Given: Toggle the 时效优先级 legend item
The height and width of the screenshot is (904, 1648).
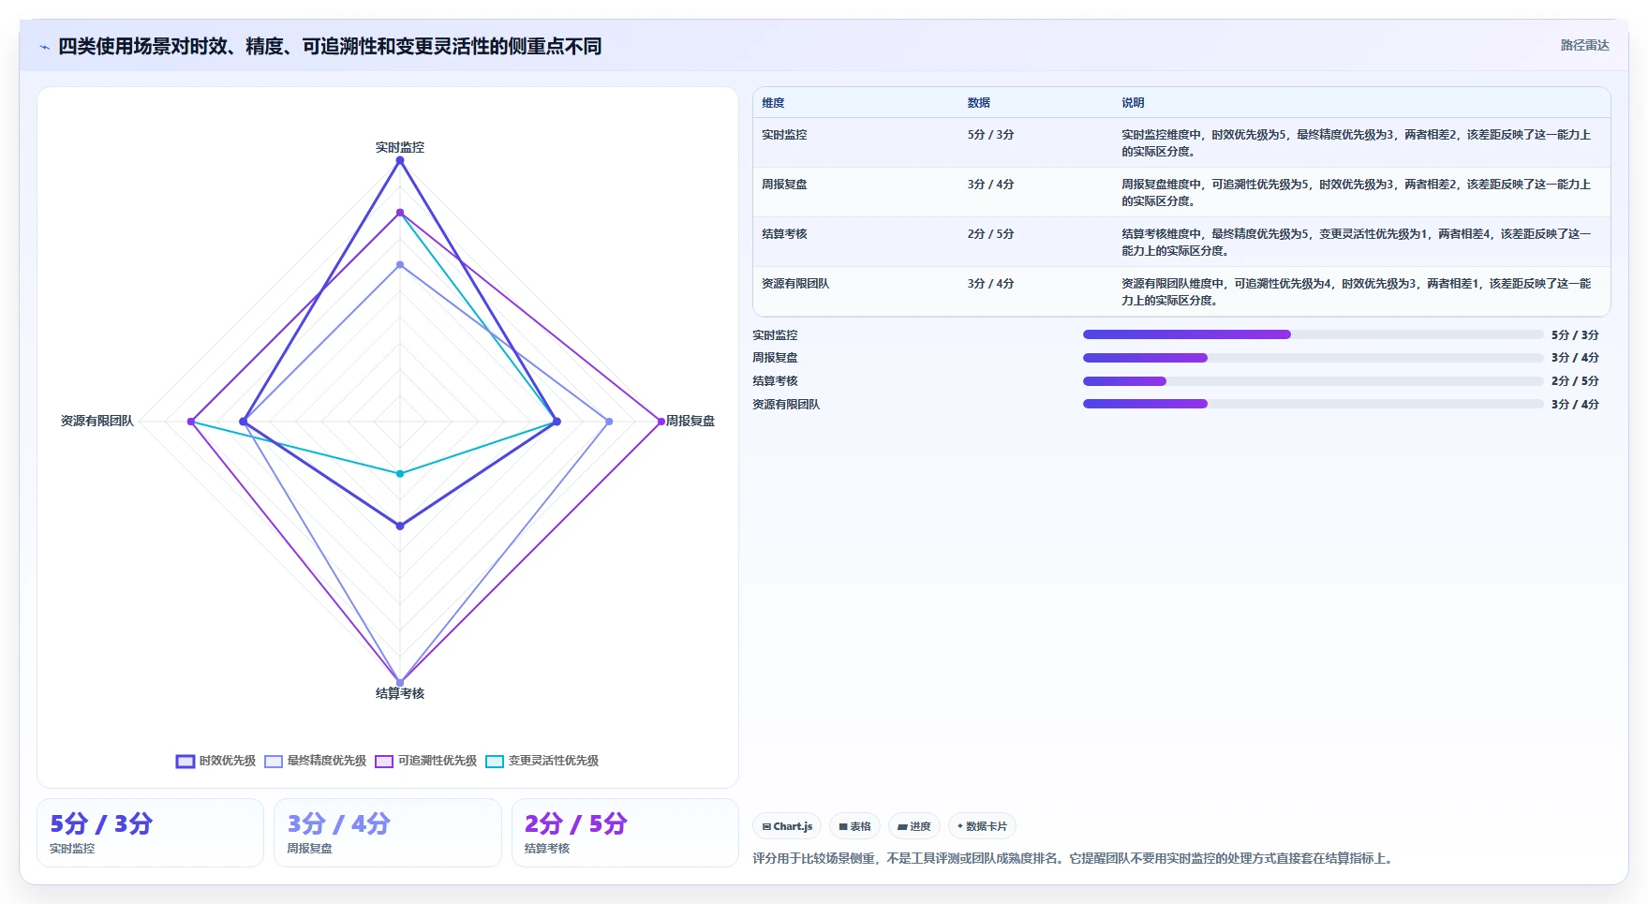Looking at the screenshot, I should coord(215,761).
